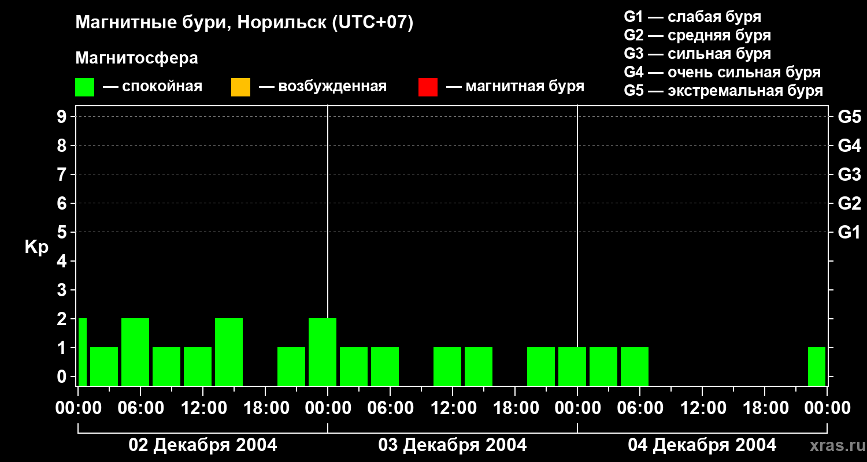Click the '— магнитная буря' legend label
867x462 pixels.
[515, 87]
